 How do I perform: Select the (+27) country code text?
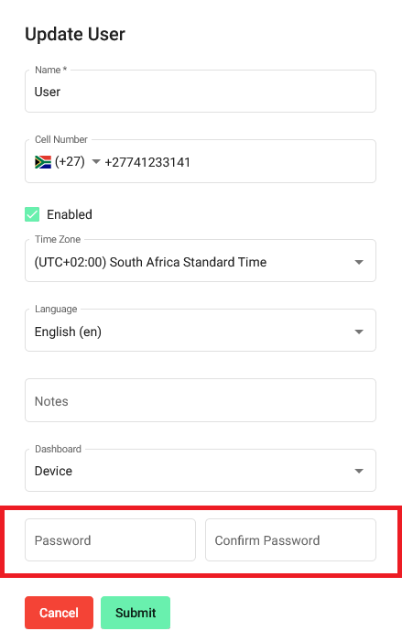[x=70, y=162]
